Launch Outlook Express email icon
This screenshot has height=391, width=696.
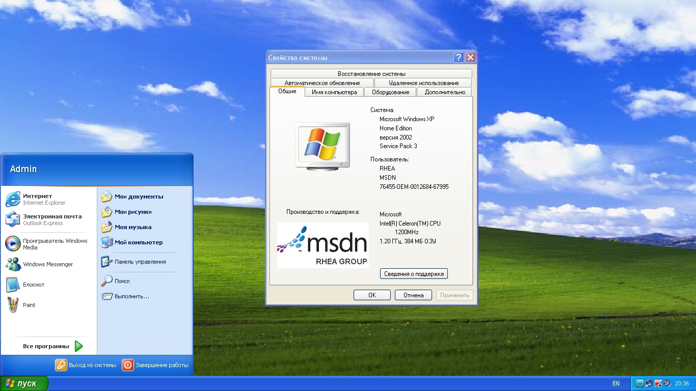(13, 219)
